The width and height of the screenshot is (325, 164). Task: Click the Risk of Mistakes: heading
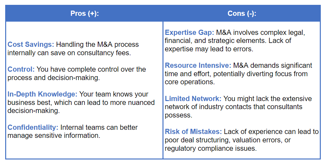[193, 131]
